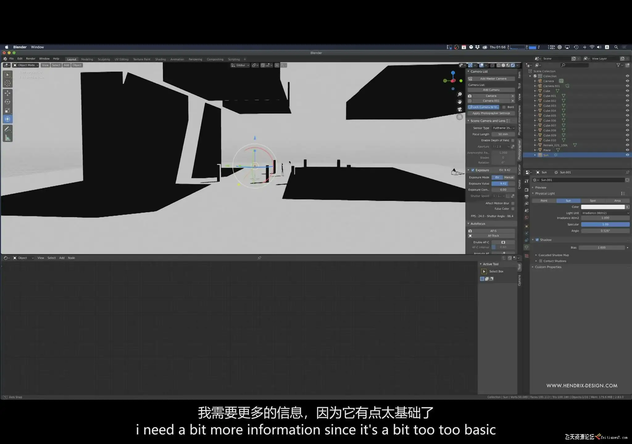Select the Rotate tool icon
Image resolution: width=632 pixels, height=444 pixels.
(8, 102)
